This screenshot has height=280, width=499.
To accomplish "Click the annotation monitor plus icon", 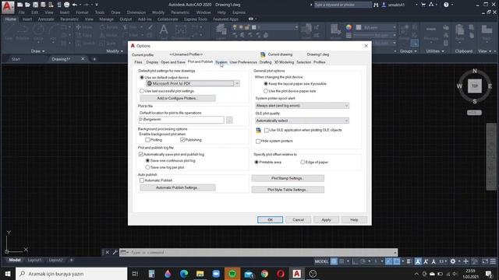I will [465, 261].
